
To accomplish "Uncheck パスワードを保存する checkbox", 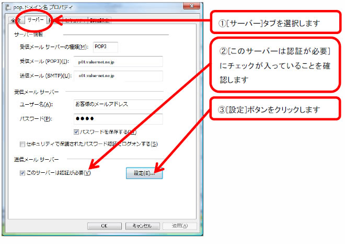I will coord(77,132).
